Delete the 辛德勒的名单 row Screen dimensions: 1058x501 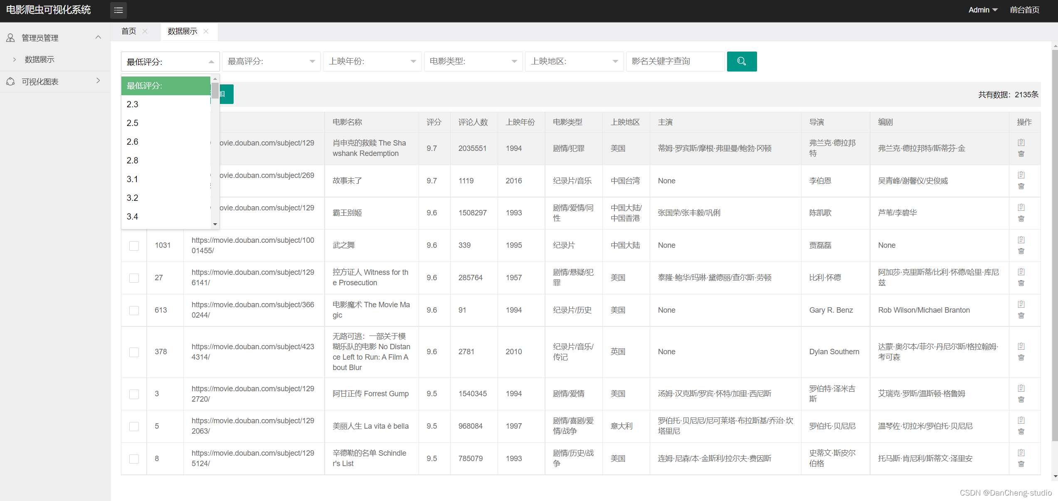(1021, 464)
